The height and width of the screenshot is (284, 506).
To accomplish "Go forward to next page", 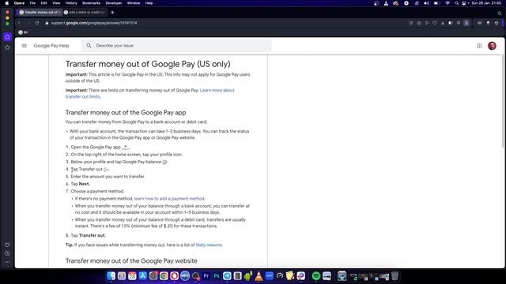I will pos(28,23).
